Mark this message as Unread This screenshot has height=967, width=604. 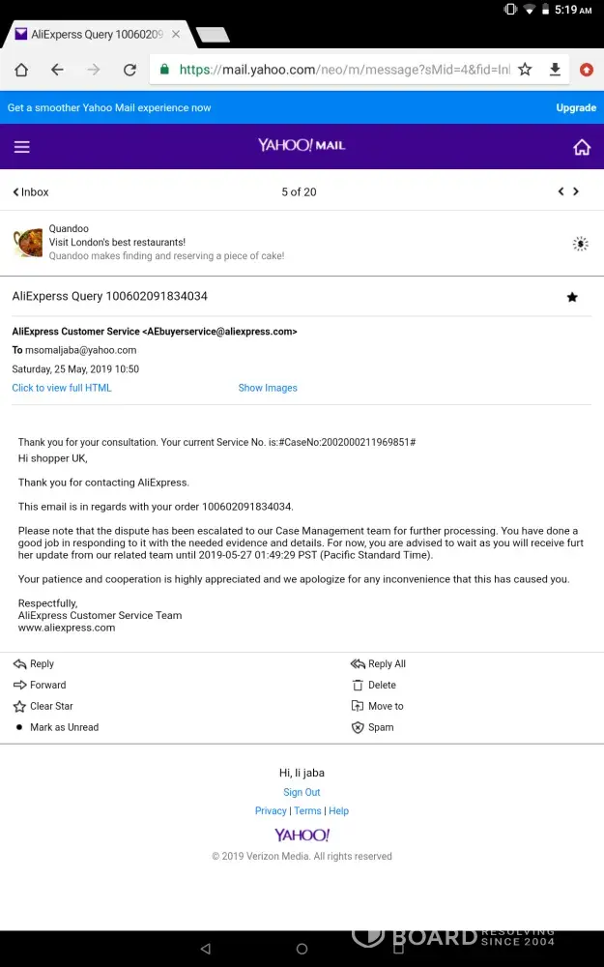click(x=64, y=727)
